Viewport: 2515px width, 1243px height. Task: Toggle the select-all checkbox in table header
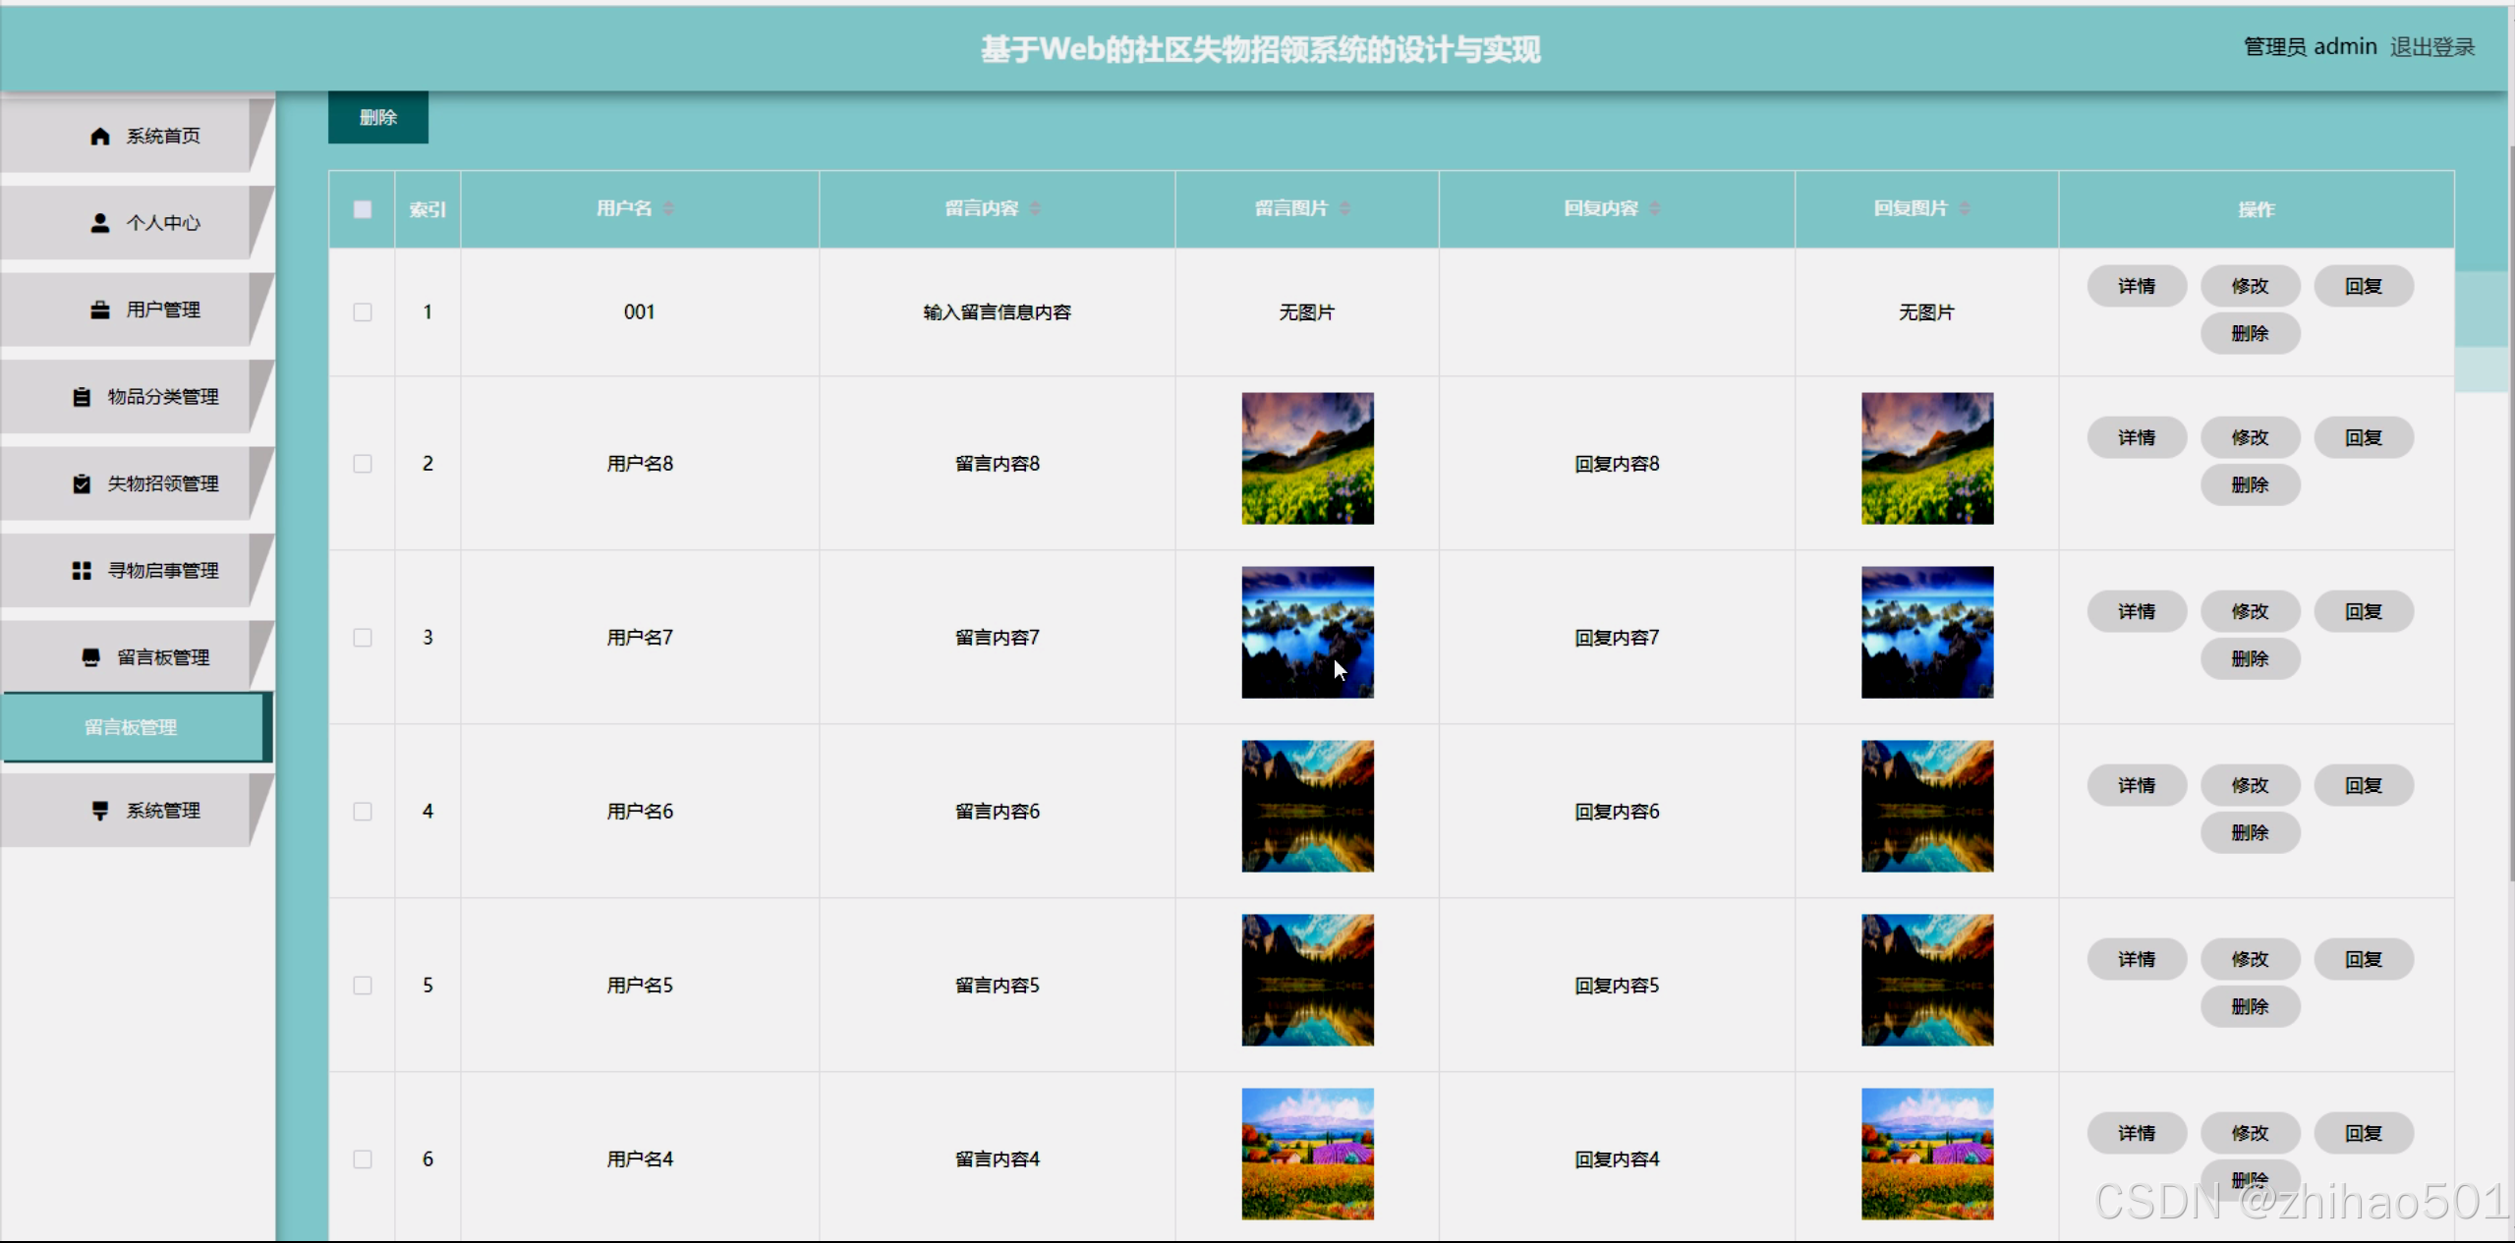(x=363, y=209)
